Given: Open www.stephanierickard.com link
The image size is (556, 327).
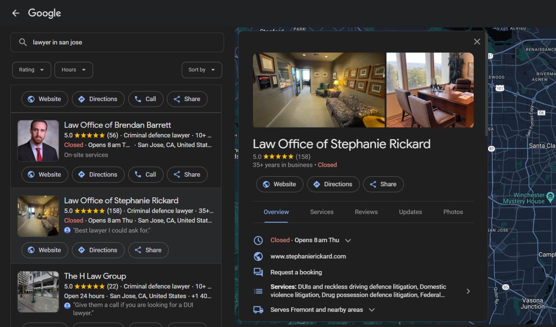Looking at the screenshot, I should tap(308, 256).
